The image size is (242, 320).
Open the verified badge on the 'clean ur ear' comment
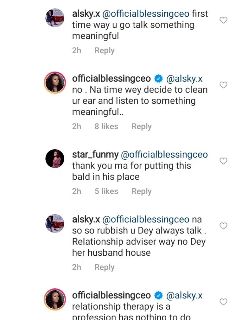pyautogui.click(x=158, y=79)
